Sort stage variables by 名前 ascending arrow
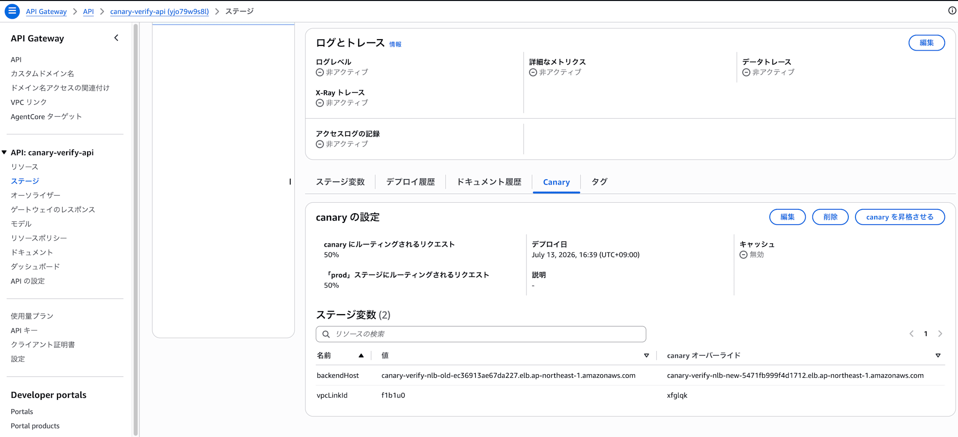Viewport: 958px width, 437px height. tap(361, 355)
